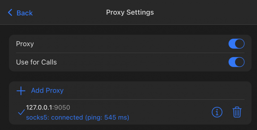Disable the Proxy toggle switch
The image size is (257, 130).
click(x=236, y=44)
